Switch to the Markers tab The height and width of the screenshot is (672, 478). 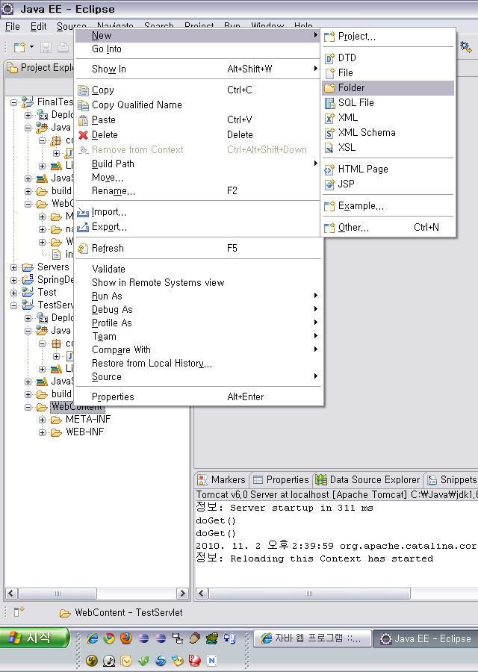222,479
